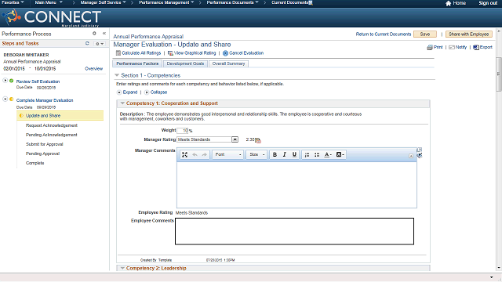This screenshot has width=502, height=282.
Task: Click the Calculate All Ratings icon
Action: click(118, 52)
